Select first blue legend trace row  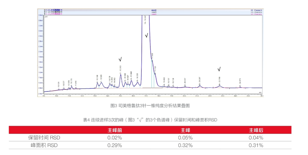(153, 10)
